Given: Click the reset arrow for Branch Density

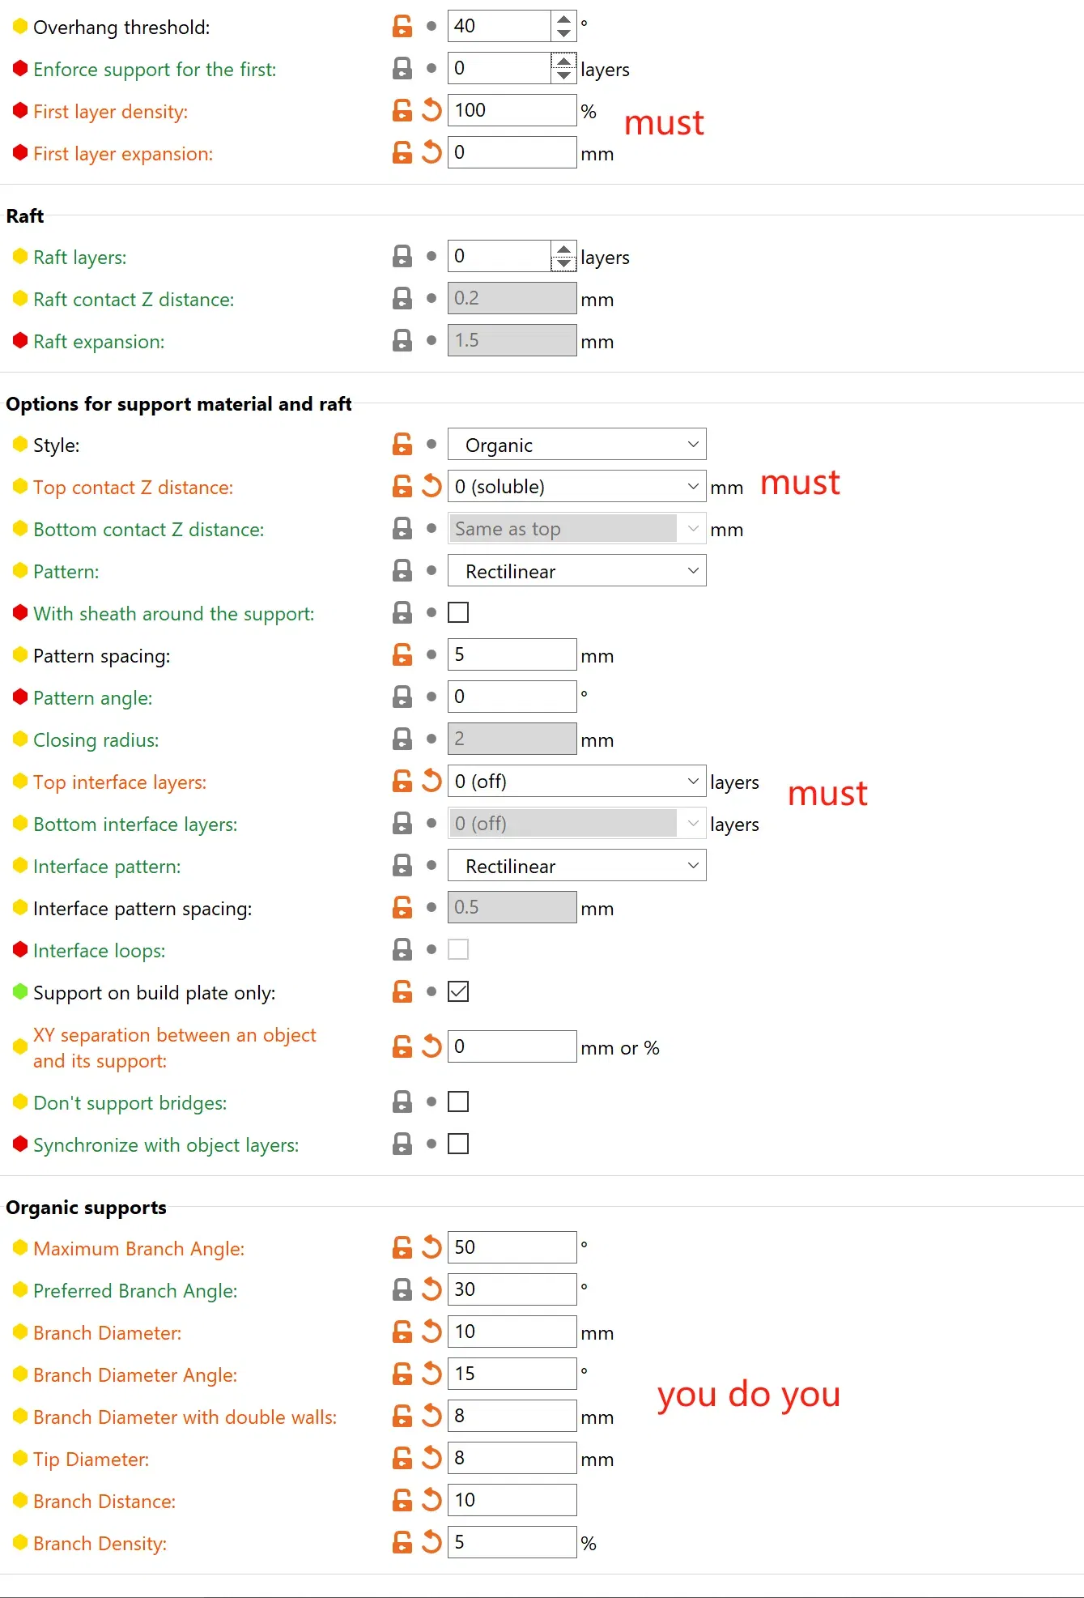Looking at the screenshot, I should click(431, 1542).
